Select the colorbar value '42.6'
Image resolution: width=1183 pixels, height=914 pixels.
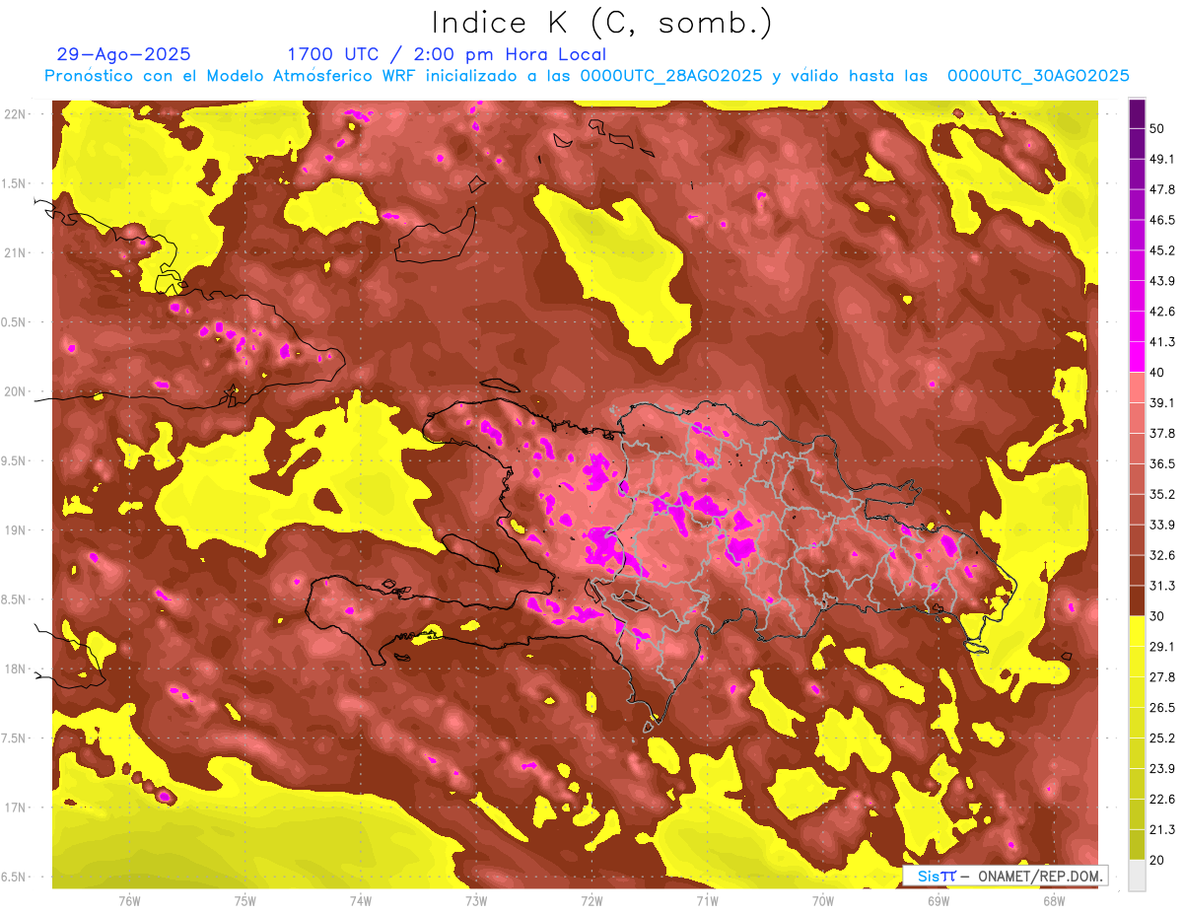[x=1161, y=312]
